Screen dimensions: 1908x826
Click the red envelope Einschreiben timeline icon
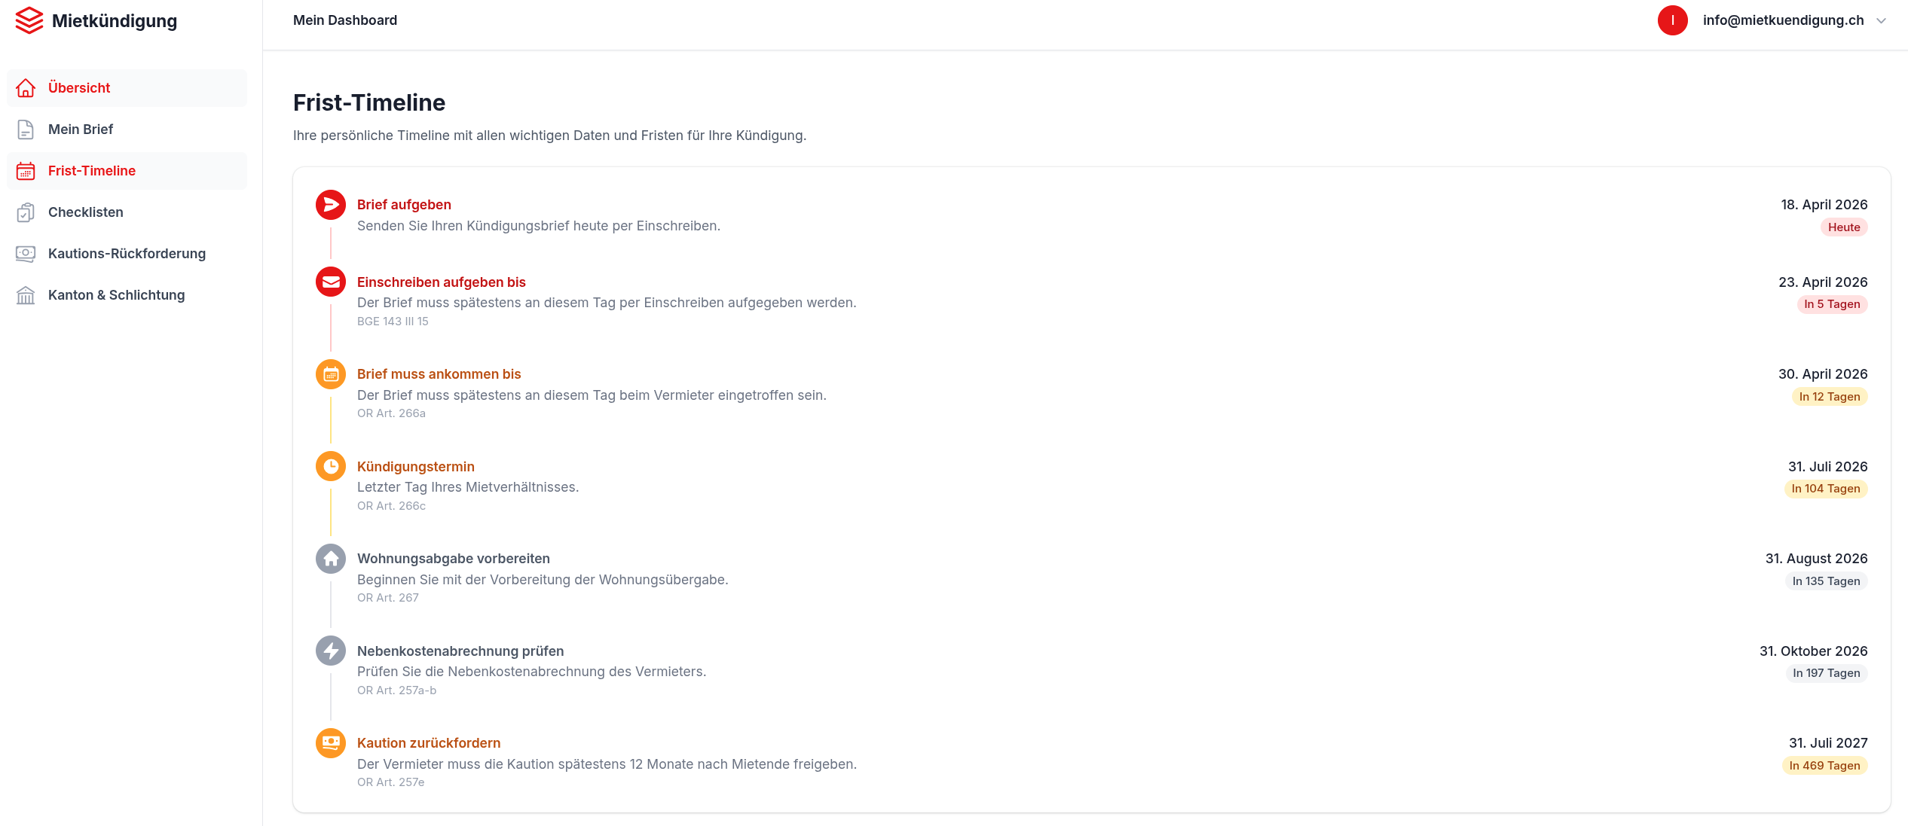tap(330, 282)
